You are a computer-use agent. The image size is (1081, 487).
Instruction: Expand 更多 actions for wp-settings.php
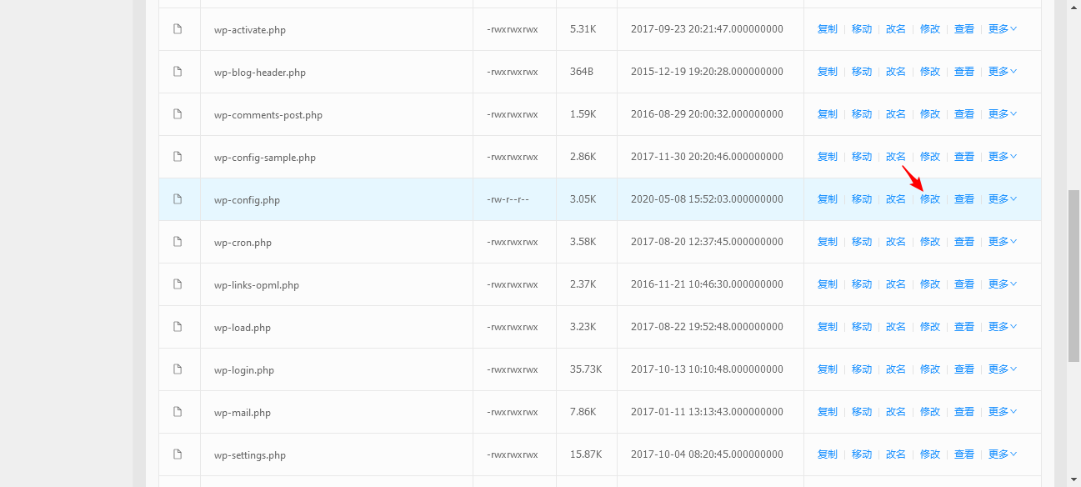pos(1003,454)
